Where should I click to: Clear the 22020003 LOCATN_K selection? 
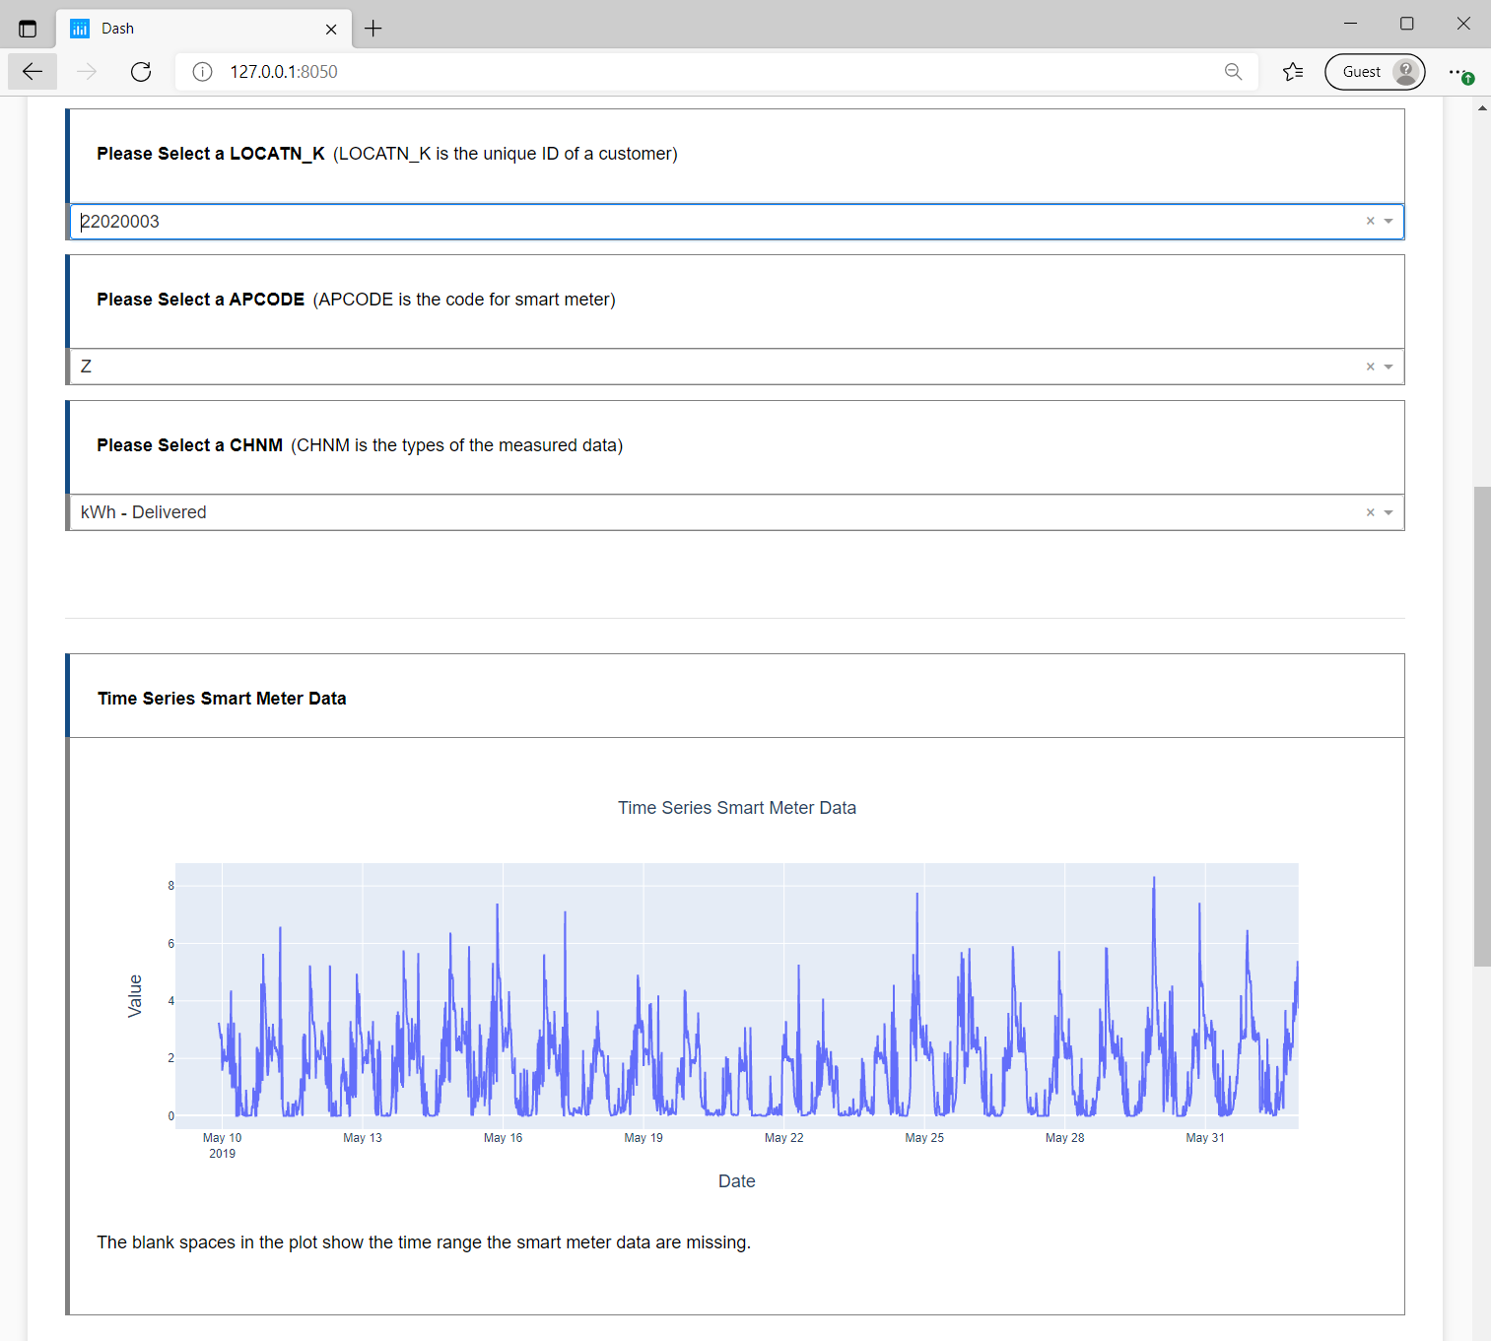1370,221
